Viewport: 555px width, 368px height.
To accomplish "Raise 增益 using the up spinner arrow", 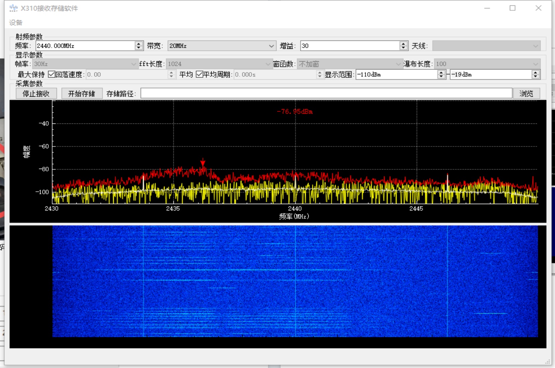I will (x=403, y=44).
